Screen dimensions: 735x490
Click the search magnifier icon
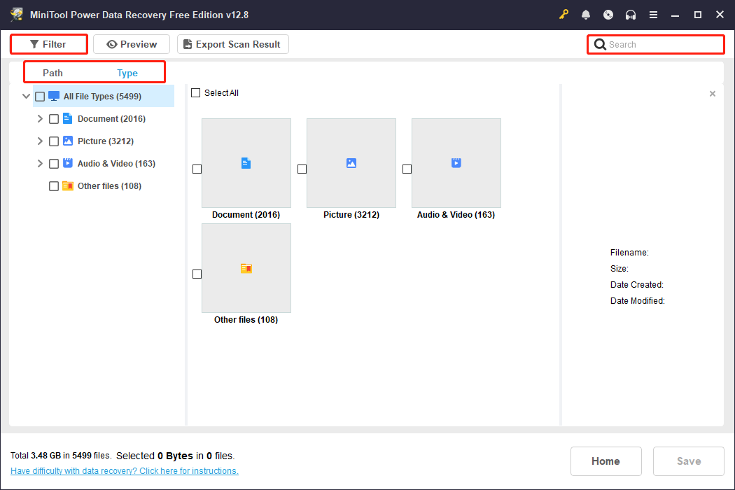pyautogui.click(x=600, y=44)
